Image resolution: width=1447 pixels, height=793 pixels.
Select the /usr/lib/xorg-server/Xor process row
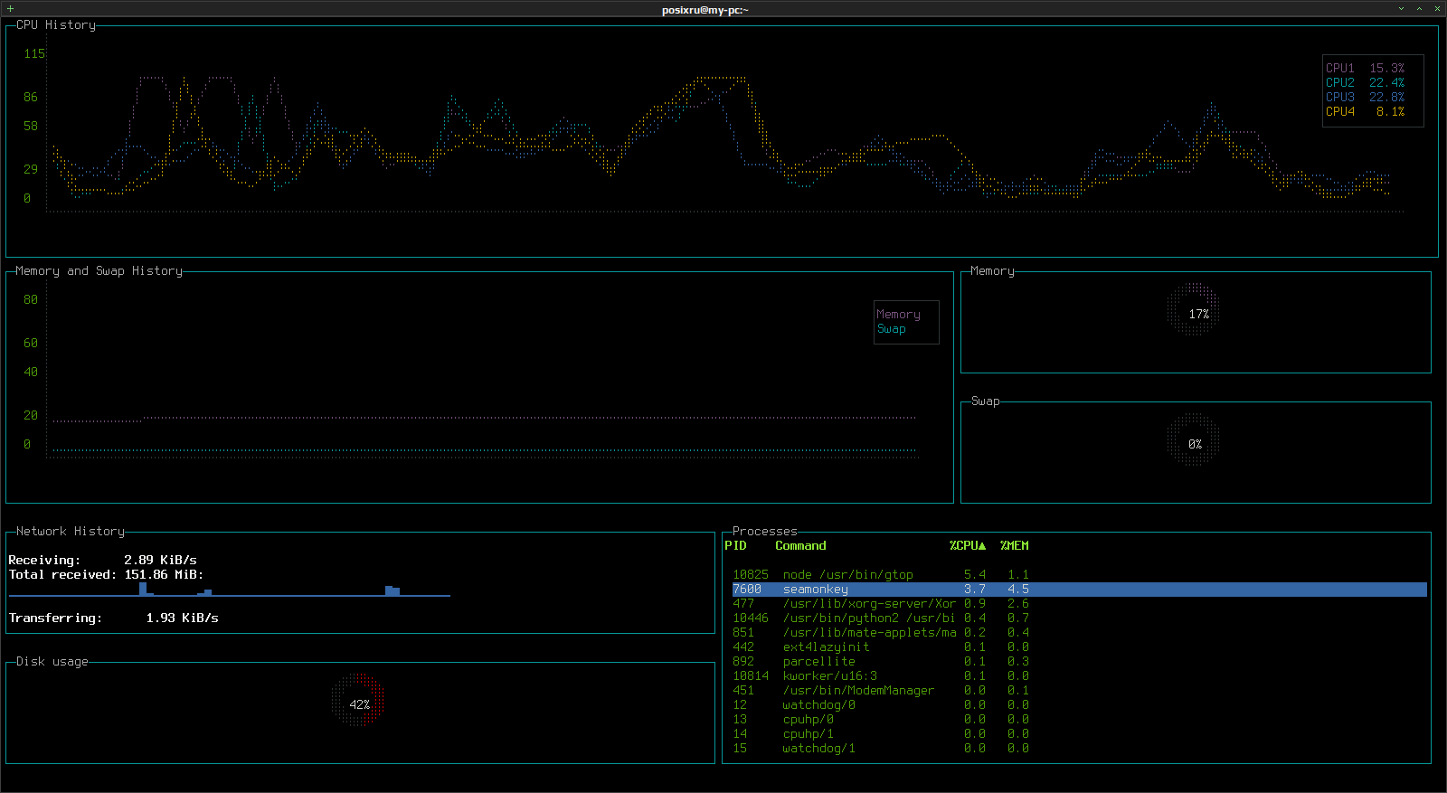[1080, 603]
